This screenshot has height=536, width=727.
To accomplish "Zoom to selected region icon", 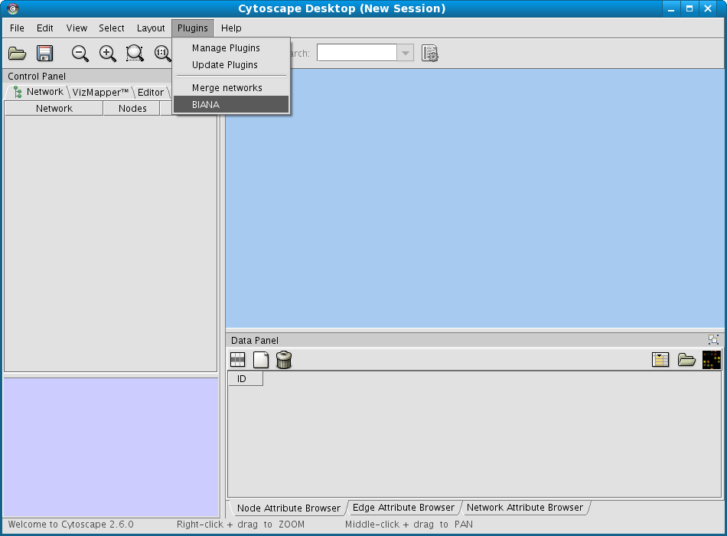I will [135, 54].
